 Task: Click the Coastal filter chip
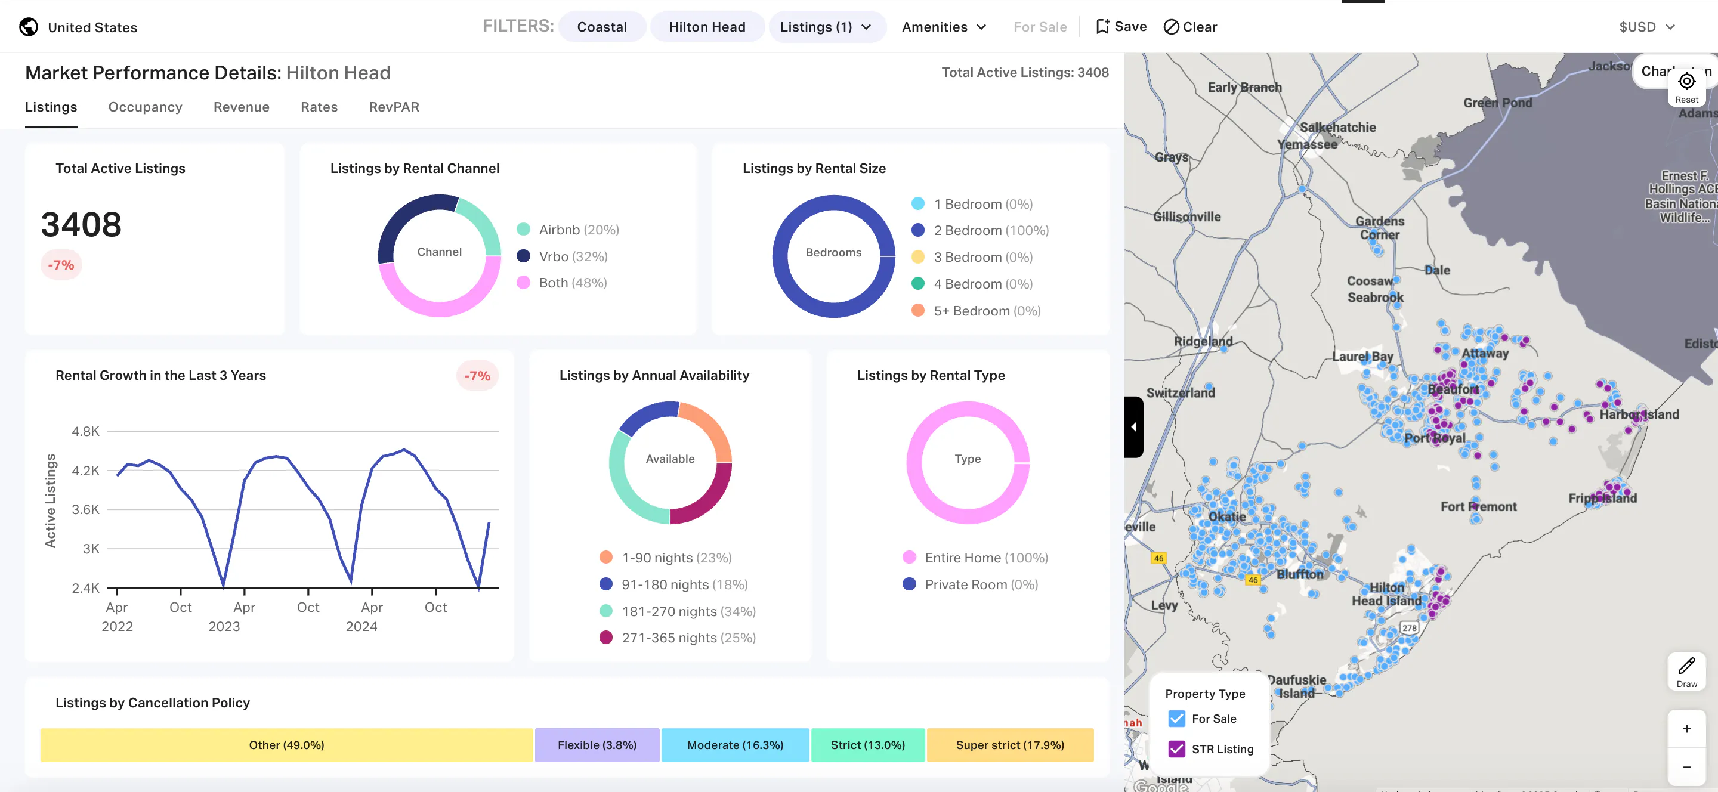coord(602,27)
